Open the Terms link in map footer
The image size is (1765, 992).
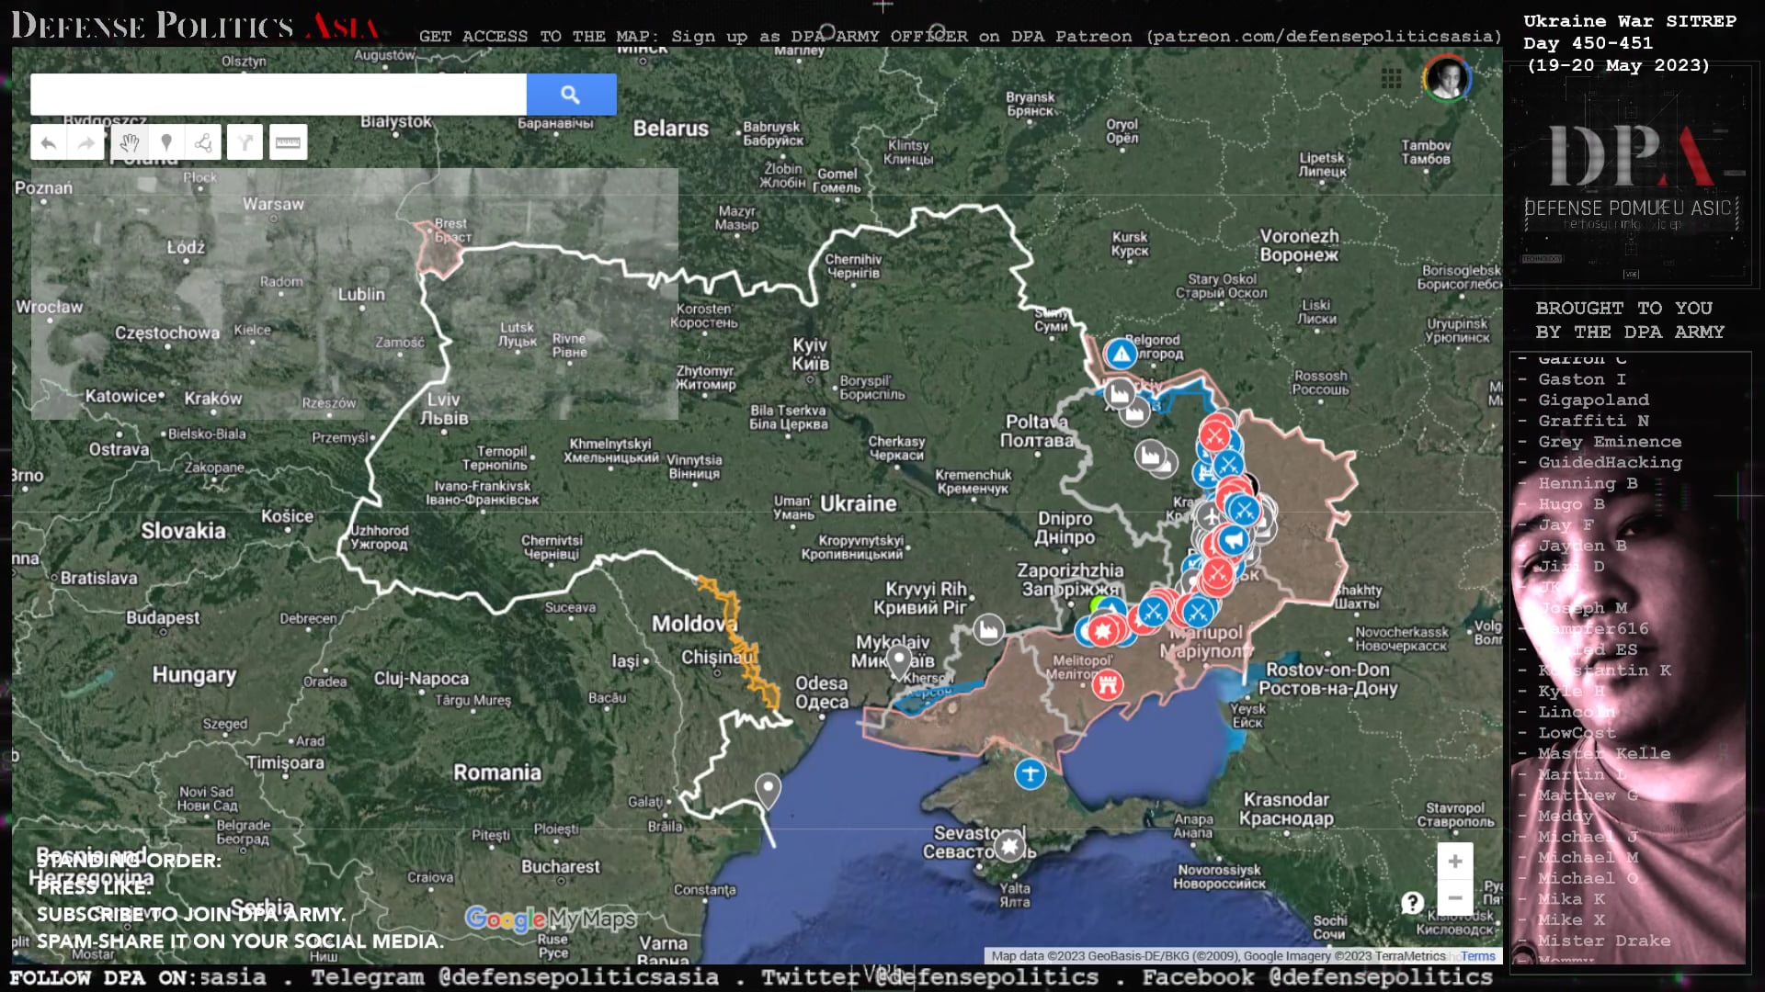pyautogui.click(x=1478, y=956)
